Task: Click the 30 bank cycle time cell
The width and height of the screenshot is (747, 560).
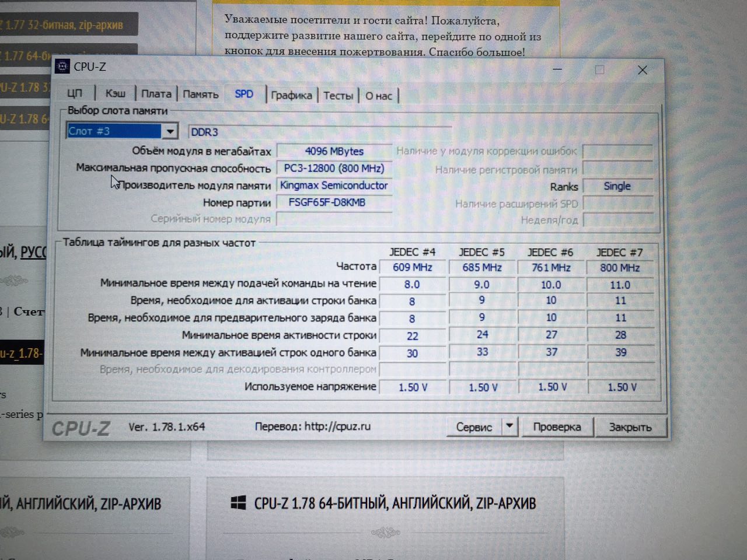Action: (413, 353)
